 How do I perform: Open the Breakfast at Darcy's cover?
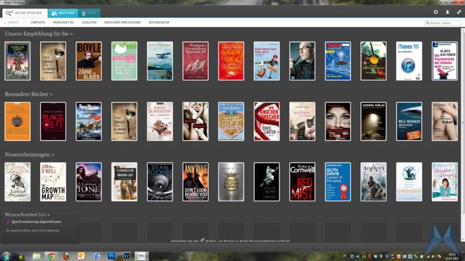tap(445, 182)
